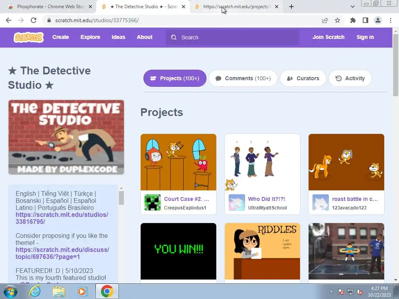
Task: Click the browser forward arrow
Action: tap(21, 20)
